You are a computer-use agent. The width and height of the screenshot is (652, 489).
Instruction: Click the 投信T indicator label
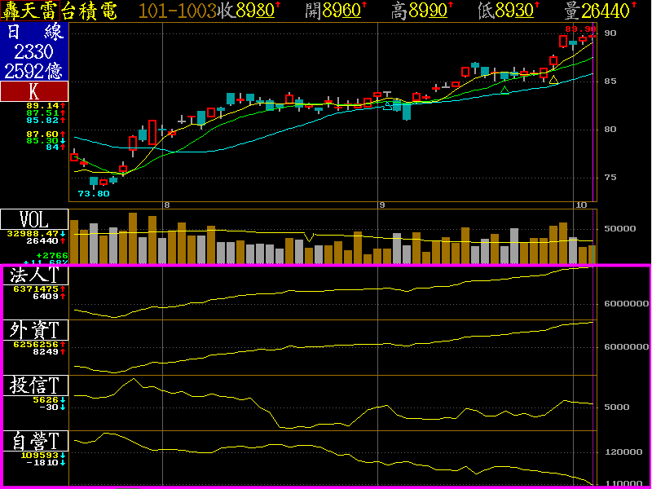coord(34,385)
